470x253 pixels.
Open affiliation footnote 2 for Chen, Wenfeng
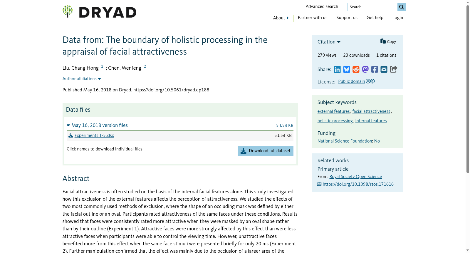pos(145,66)
